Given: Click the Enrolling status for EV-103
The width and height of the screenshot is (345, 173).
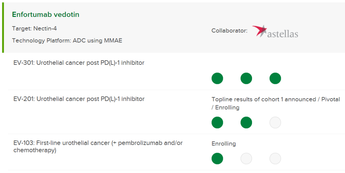Looking at the screenshot, I should click(x=224, y=144).
